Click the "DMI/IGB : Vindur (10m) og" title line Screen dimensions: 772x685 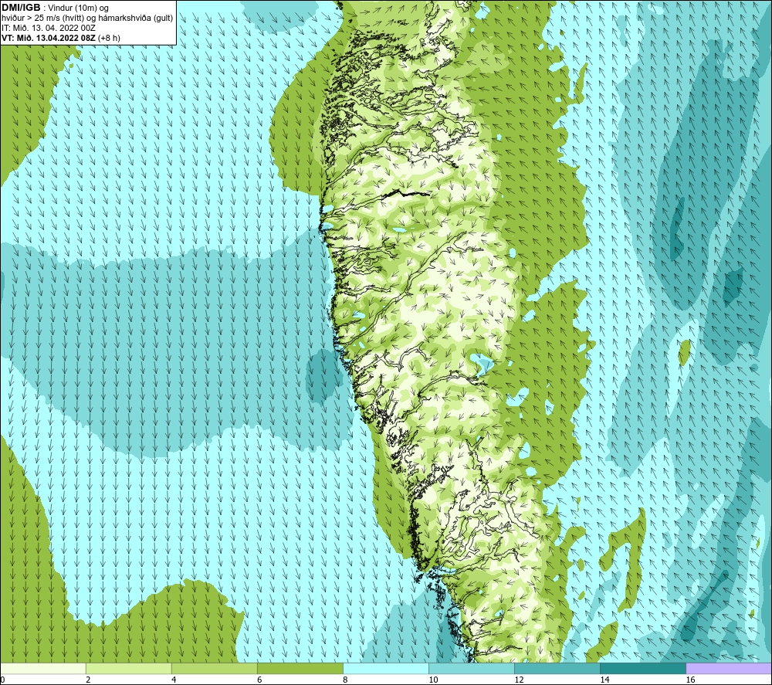(x=55, y=8)
